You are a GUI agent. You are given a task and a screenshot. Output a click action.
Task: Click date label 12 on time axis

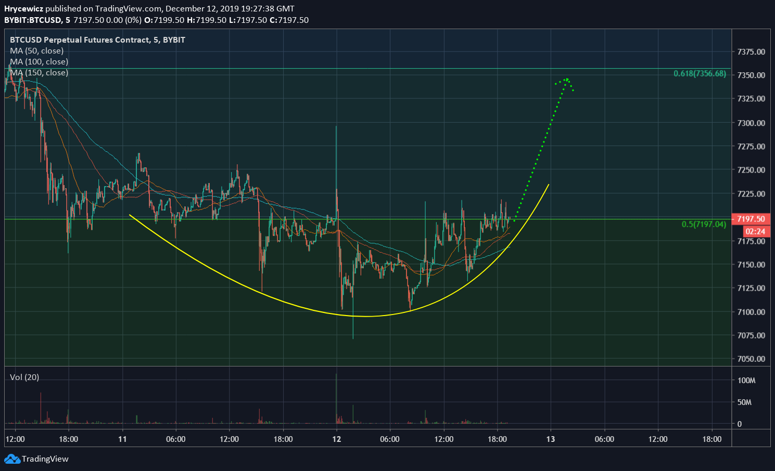337,439
